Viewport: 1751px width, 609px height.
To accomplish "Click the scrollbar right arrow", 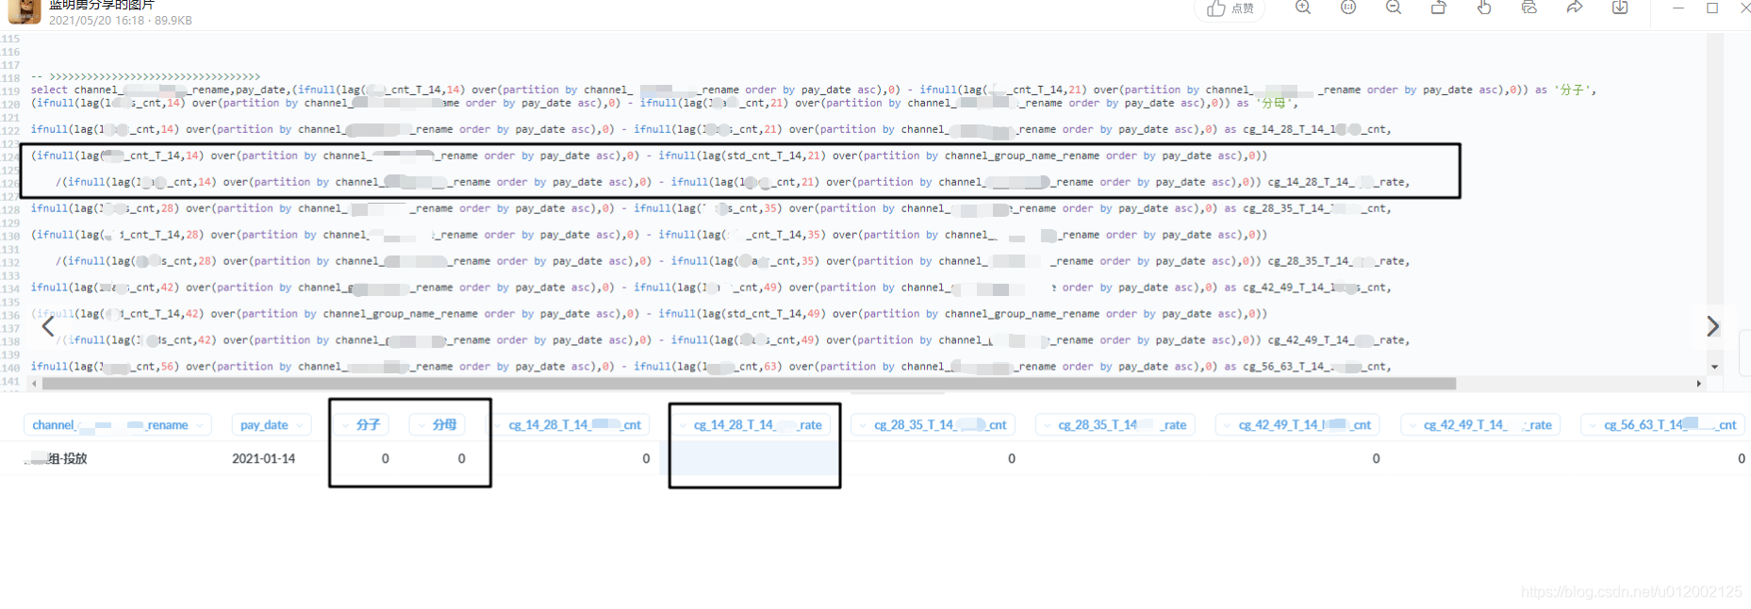I will click(x=1699, y=384).
